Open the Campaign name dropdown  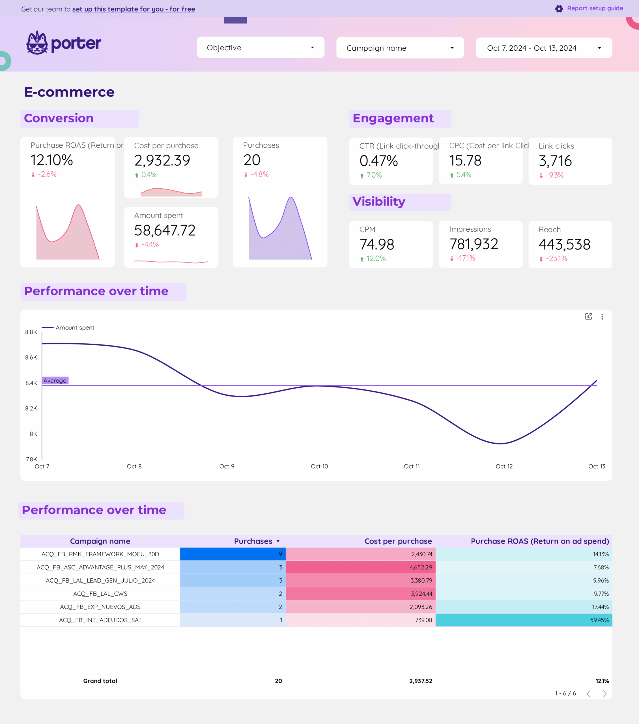pyautogui.click(x=400, y=48)
